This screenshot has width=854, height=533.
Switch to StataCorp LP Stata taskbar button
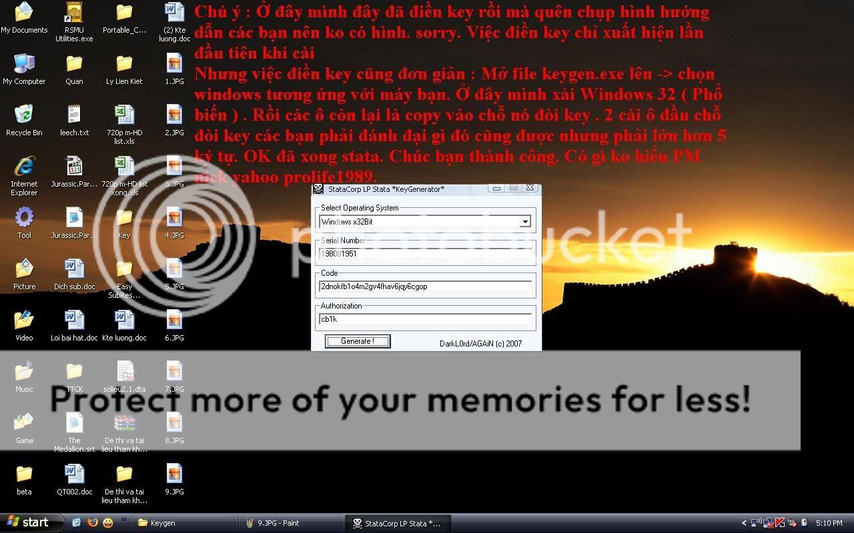[399, 523]
